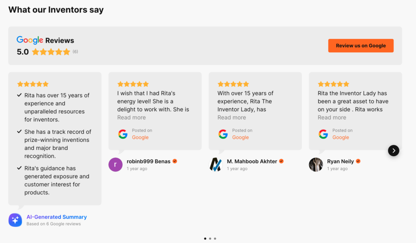Click Ryan Neily's profile photo
Screen dimensions: 416x243
tap(316, 165)
